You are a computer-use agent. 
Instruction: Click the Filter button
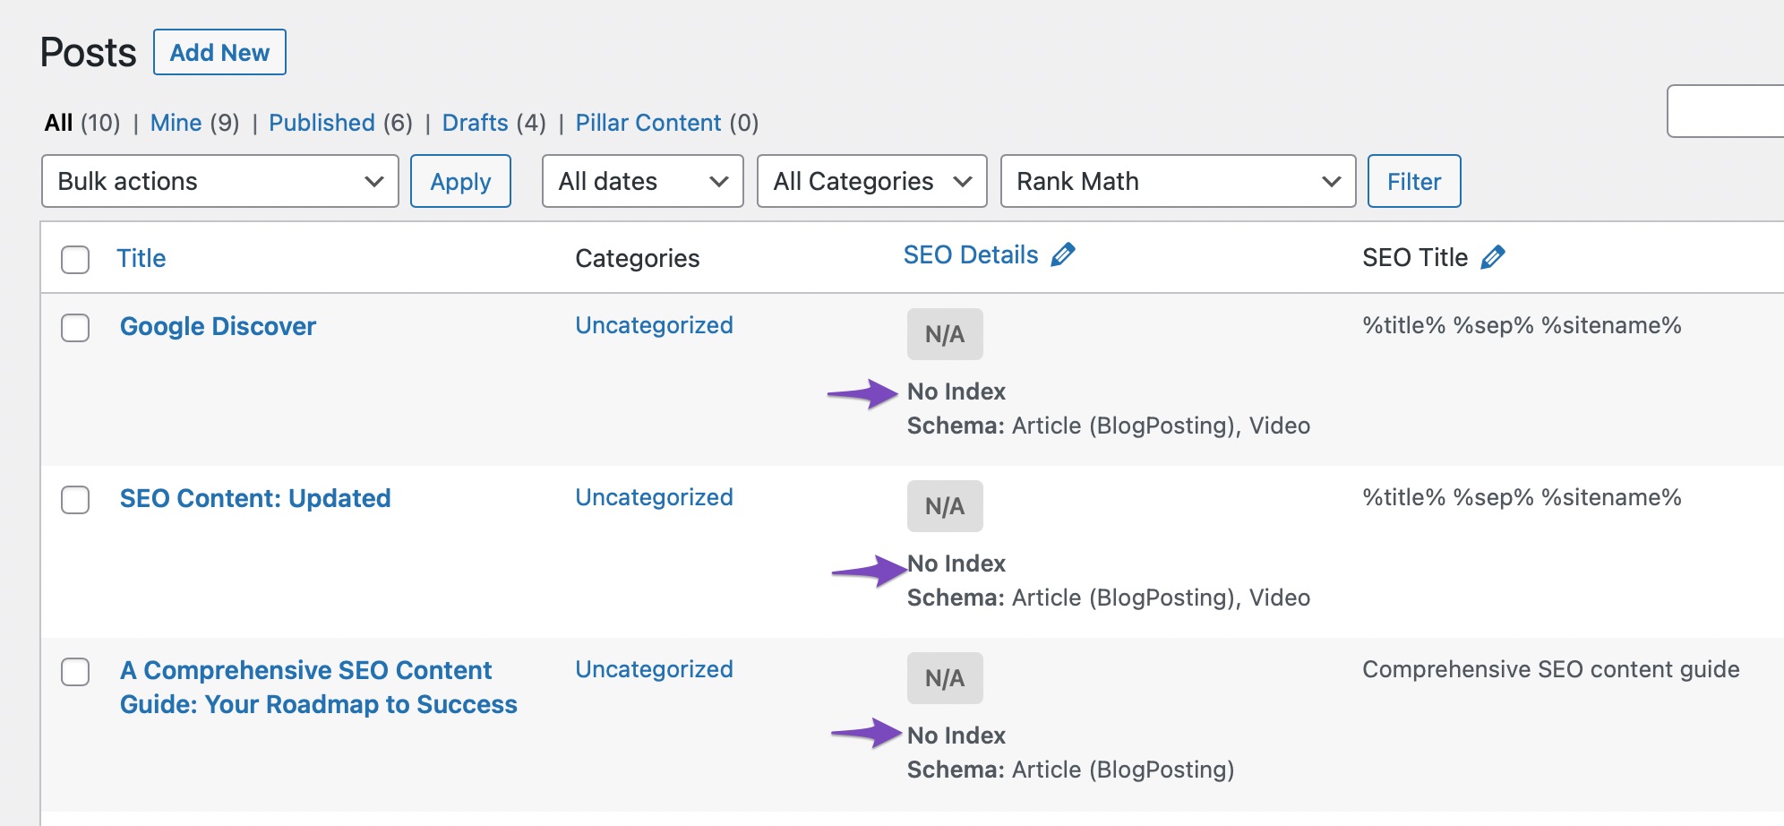(x=1414, y=181)
